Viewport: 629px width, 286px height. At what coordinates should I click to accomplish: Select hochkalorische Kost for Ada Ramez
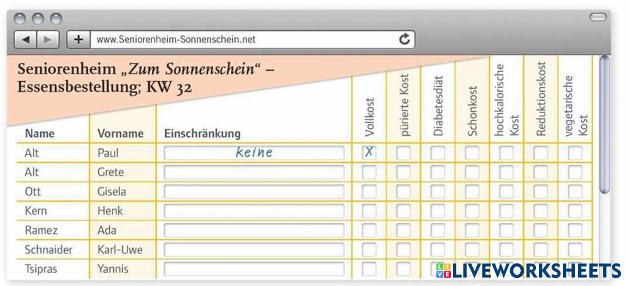[506, 231]
